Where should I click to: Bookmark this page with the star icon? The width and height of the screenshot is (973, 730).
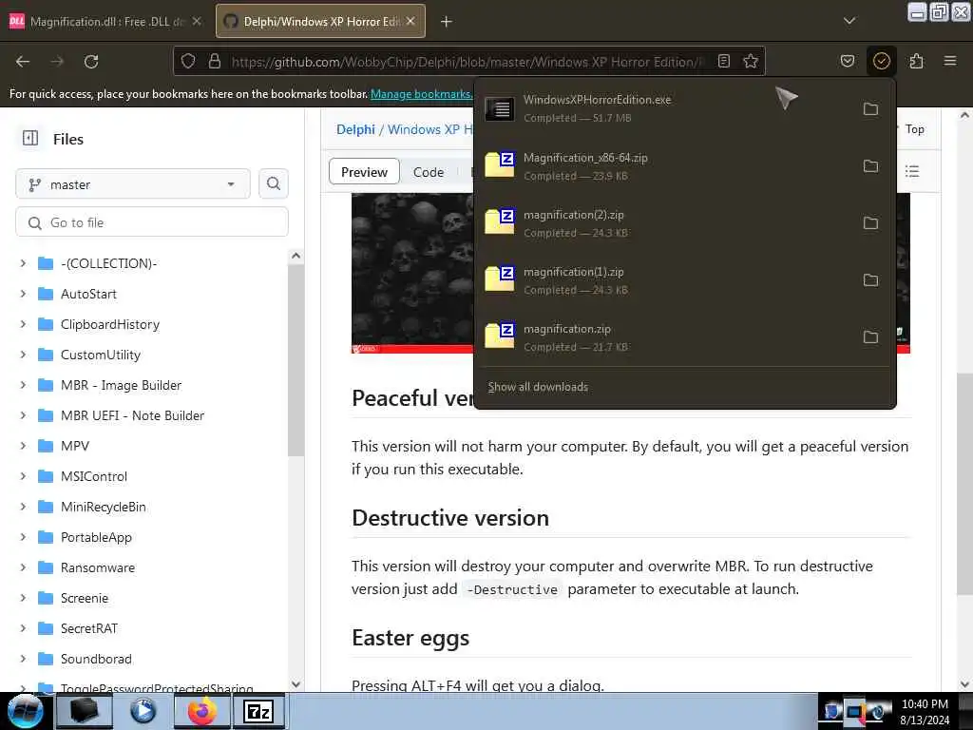click(x=751, y=61)
